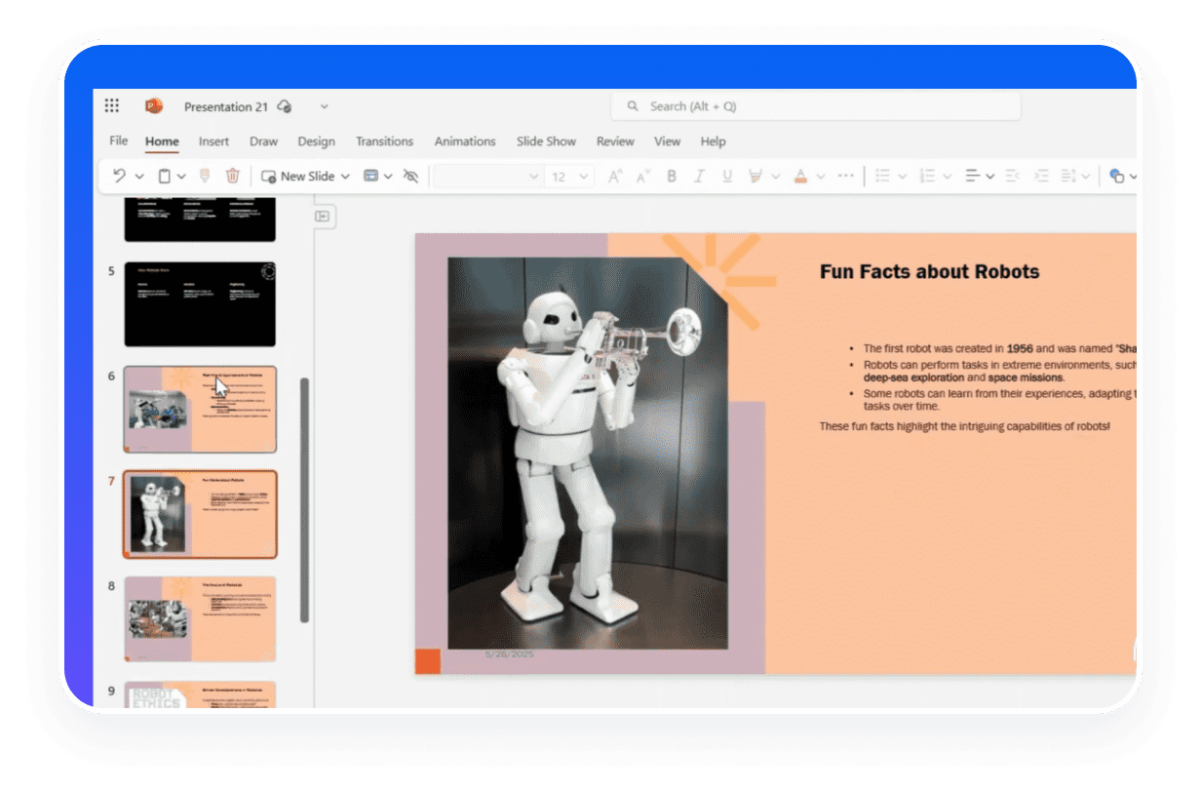
Task: Click the Search (Alt + Q) field
Action: tap(816, 105)
